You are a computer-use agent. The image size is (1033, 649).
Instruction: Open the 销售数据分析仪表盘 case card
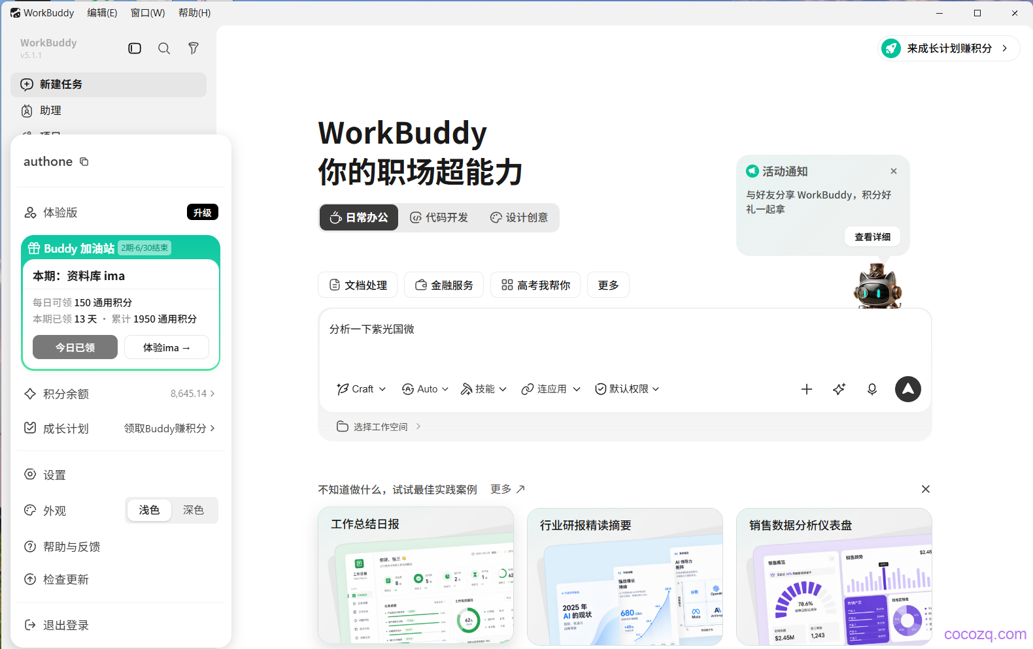click(834, 577)
